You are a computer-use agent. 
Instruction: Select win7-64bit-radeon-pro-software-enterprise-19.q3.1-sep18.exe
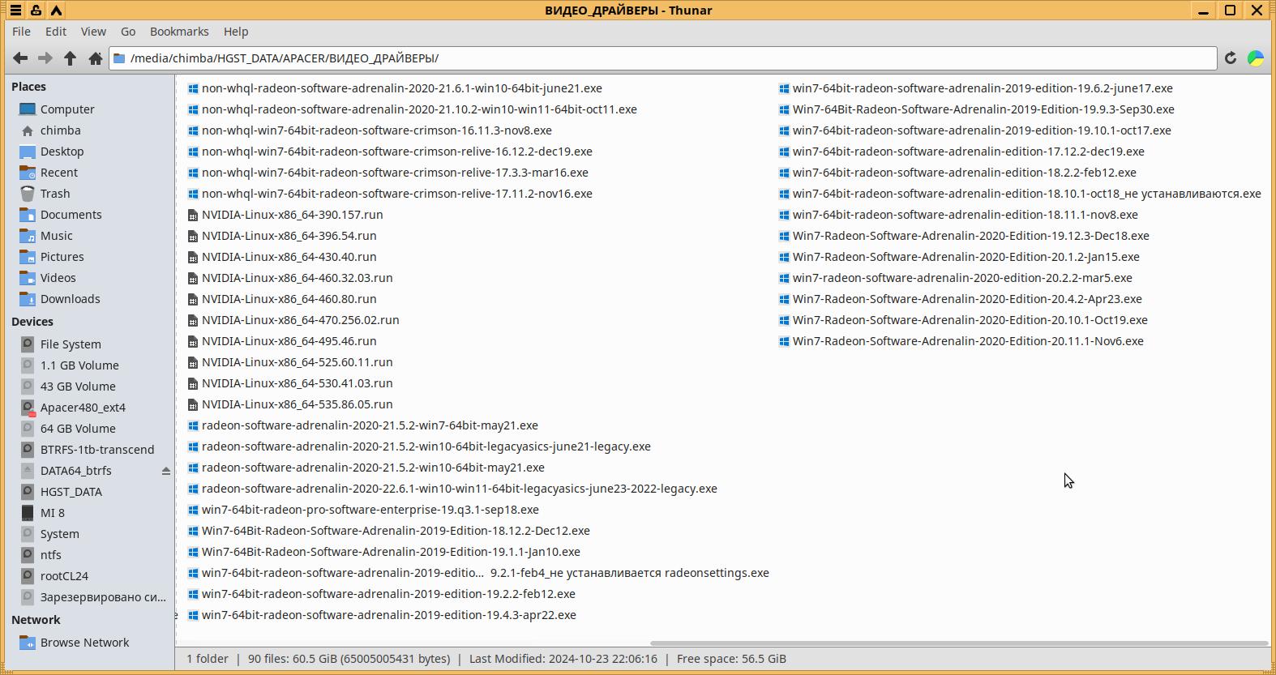(x=370, y=510)
